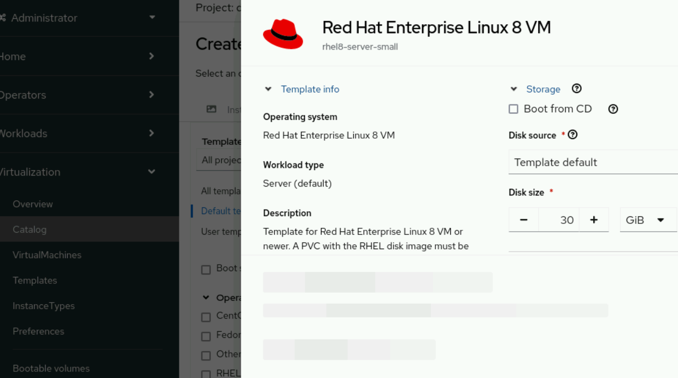Decrease disk size with minus button
Viewport: 678px width, 378px height.
pyautogui.click(x=524, y=220)
